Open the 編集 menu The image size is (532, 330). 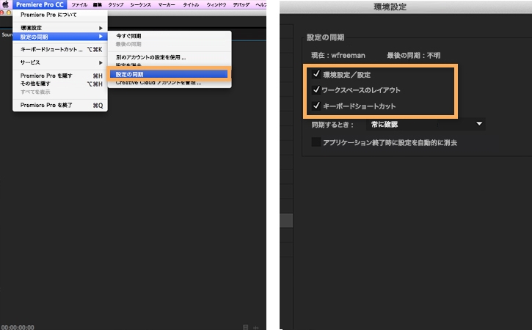(x=98, y=4)
